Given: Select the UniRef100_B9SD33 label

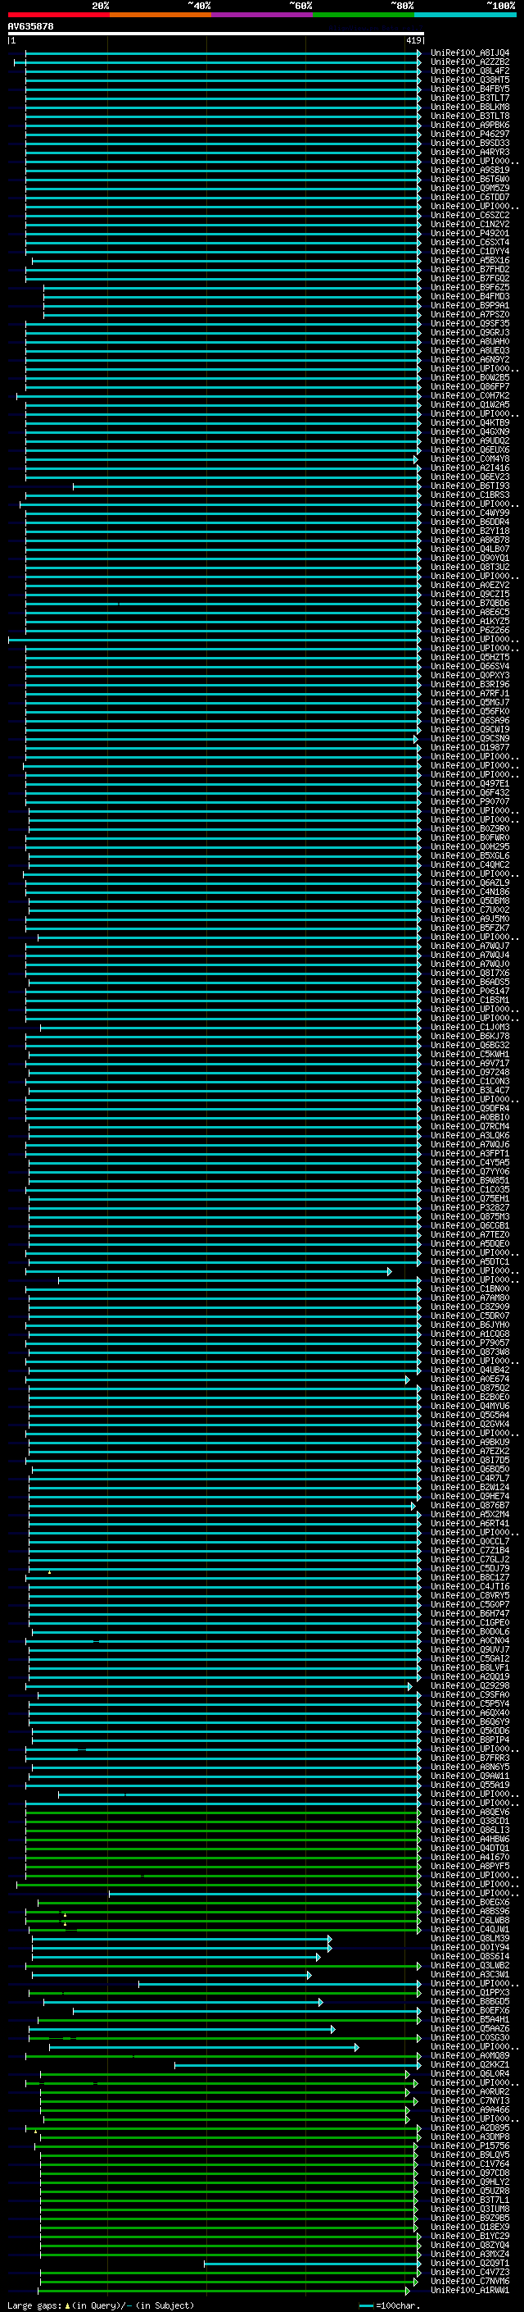Looking at the screenshot, I should 470,143.
